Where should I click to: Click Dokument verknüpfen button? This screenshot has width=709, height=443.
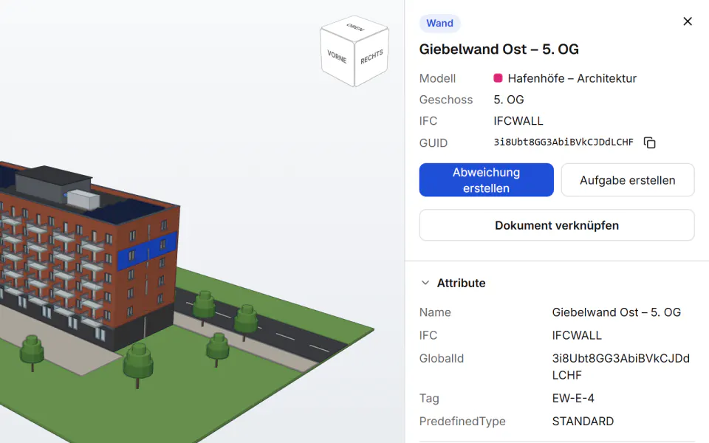557,225
